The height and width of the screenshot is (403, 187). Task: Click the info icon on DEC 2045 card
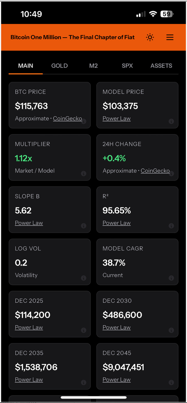click(171, 382)
